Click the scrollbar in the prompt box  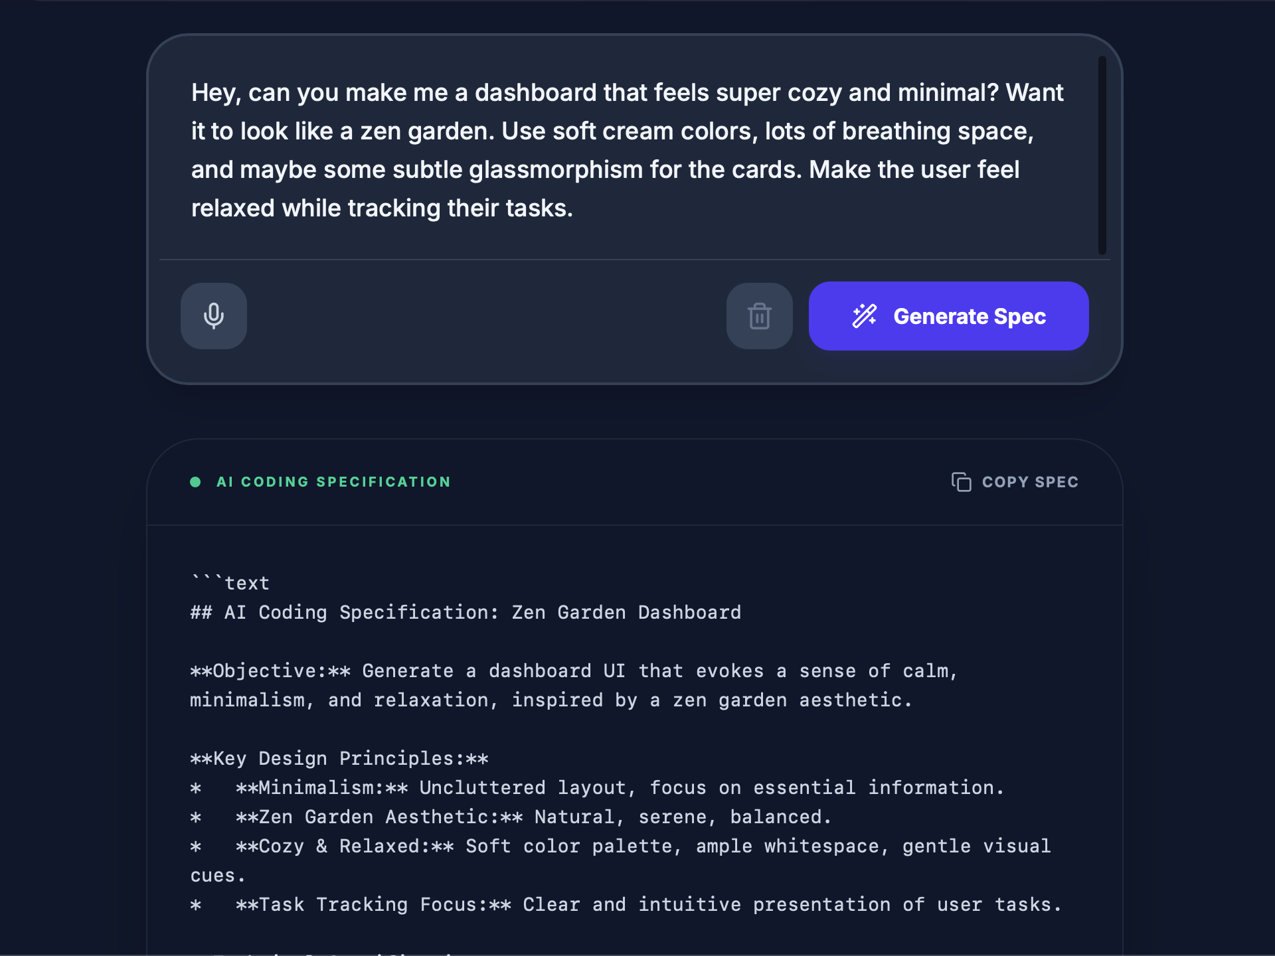point(1102,153)
